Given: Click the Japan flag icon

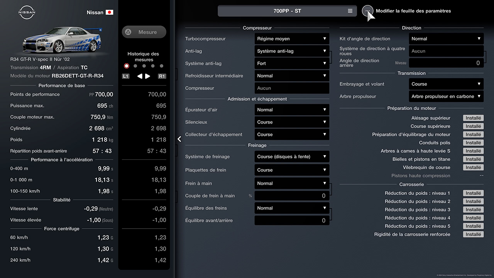Looking at the screenshot, I should (x=110, y=12).
